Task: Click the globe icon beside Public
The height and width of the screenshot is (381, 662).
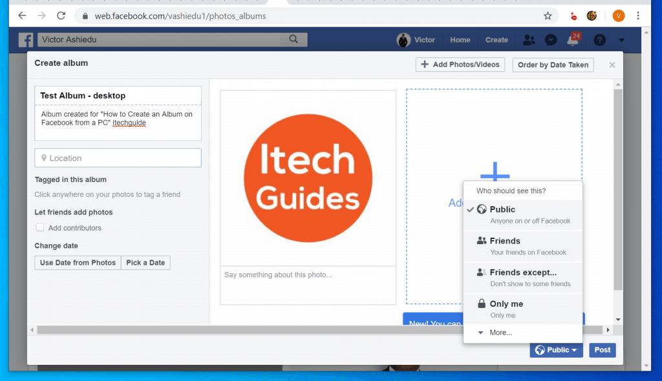Action: pos(482,209)
